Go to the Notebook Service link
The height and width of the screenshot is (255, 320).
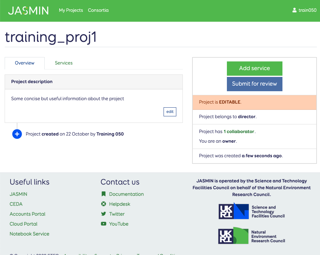click(x=29, y=234)
